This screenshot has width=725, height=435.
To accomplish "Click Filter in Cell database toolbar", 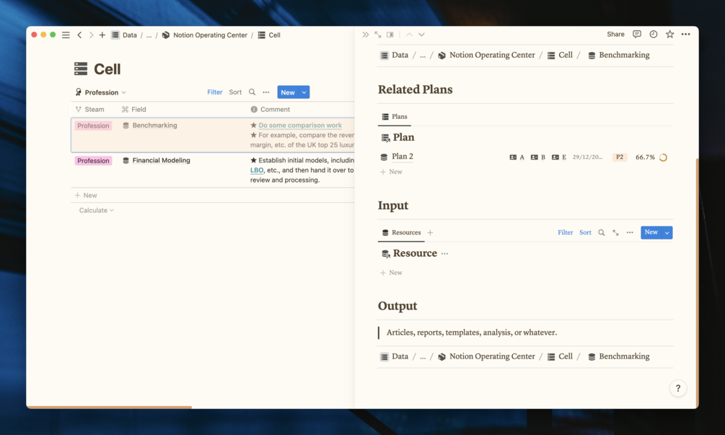I will 214,92.
